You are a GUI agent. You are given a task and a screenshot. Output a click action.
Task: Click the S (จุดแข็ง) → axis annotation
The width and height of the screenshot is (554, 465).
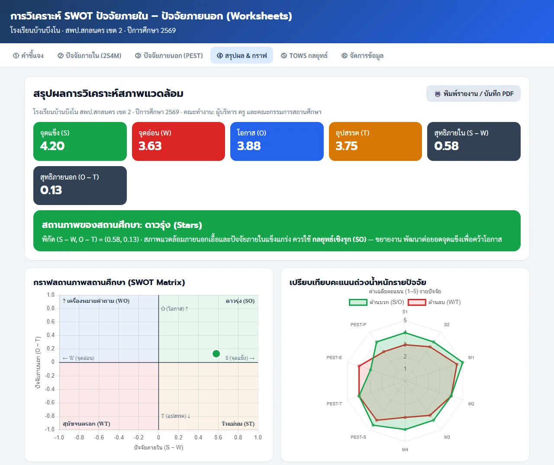pyautogui.click(x=240, y=358)
